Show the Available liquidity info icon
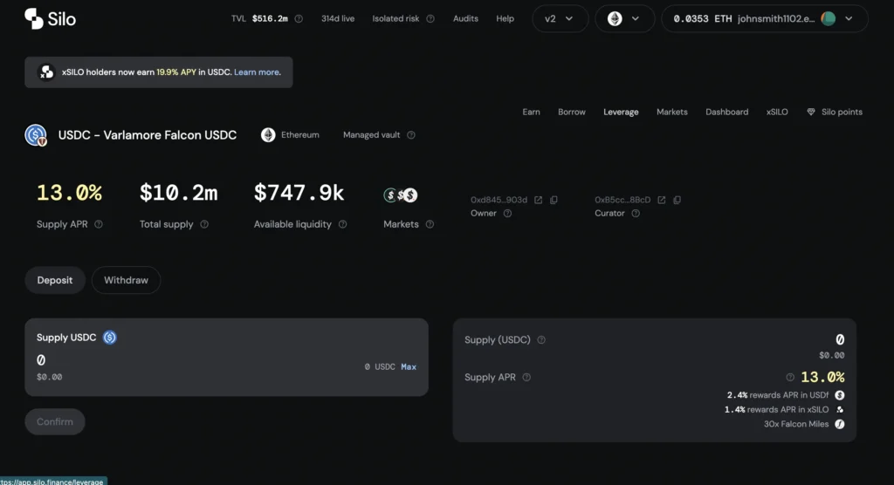This screenshot has height=485, width=894. click(x=342, y=224)
